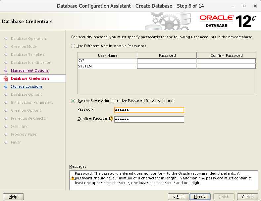This screenshot has width=261, height=201.
Task: Select Use Different Administrative Passwords option
Action: [x=73, y=46]
